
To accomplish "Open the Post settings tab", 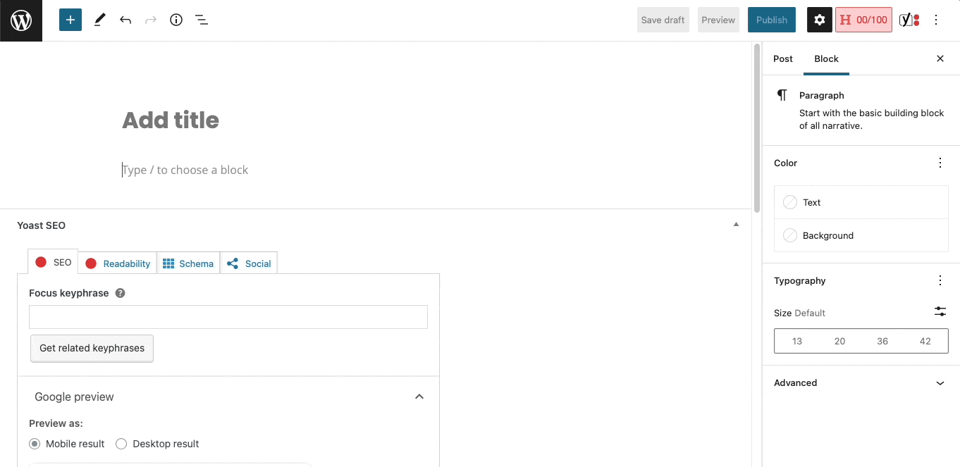I will click(782, 59).
